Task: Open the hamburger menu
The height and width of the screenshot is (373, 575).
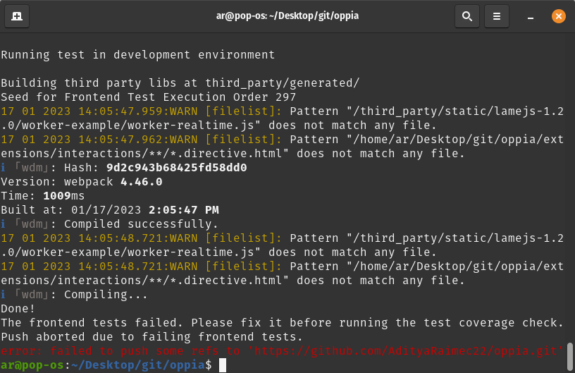Action: click(497, 16)
